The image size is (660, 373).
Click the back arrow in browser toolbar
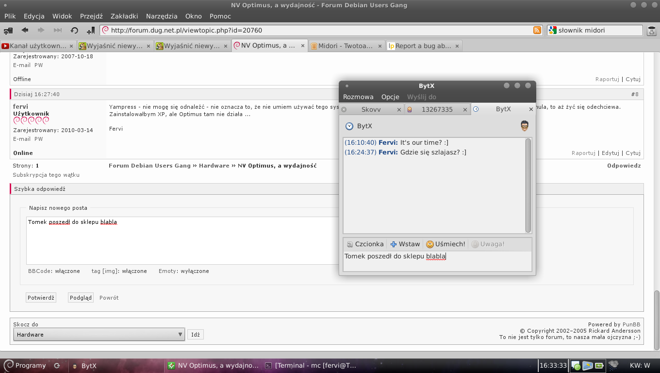[x=25, y=30]
